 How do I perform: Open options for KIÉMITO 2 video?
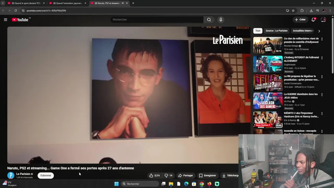pyautogui.click(x=322, y=114)
